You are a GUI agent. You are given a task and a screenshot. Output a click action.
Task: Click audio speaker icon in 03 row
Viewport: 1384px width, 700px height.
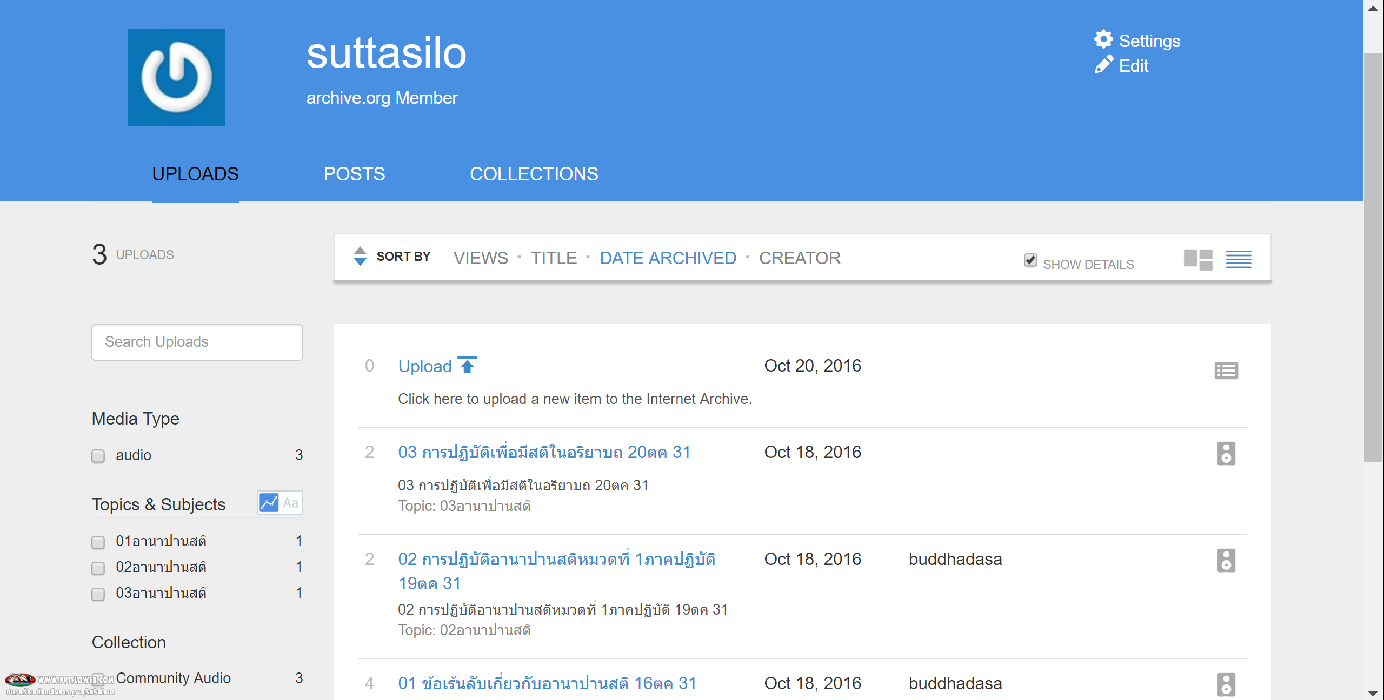tap(1226, 453)
